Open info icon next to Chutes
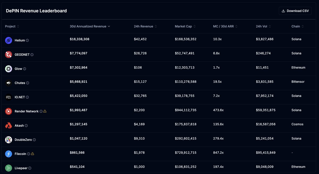This screenshot has height=174, width=319. pos(28,83)
